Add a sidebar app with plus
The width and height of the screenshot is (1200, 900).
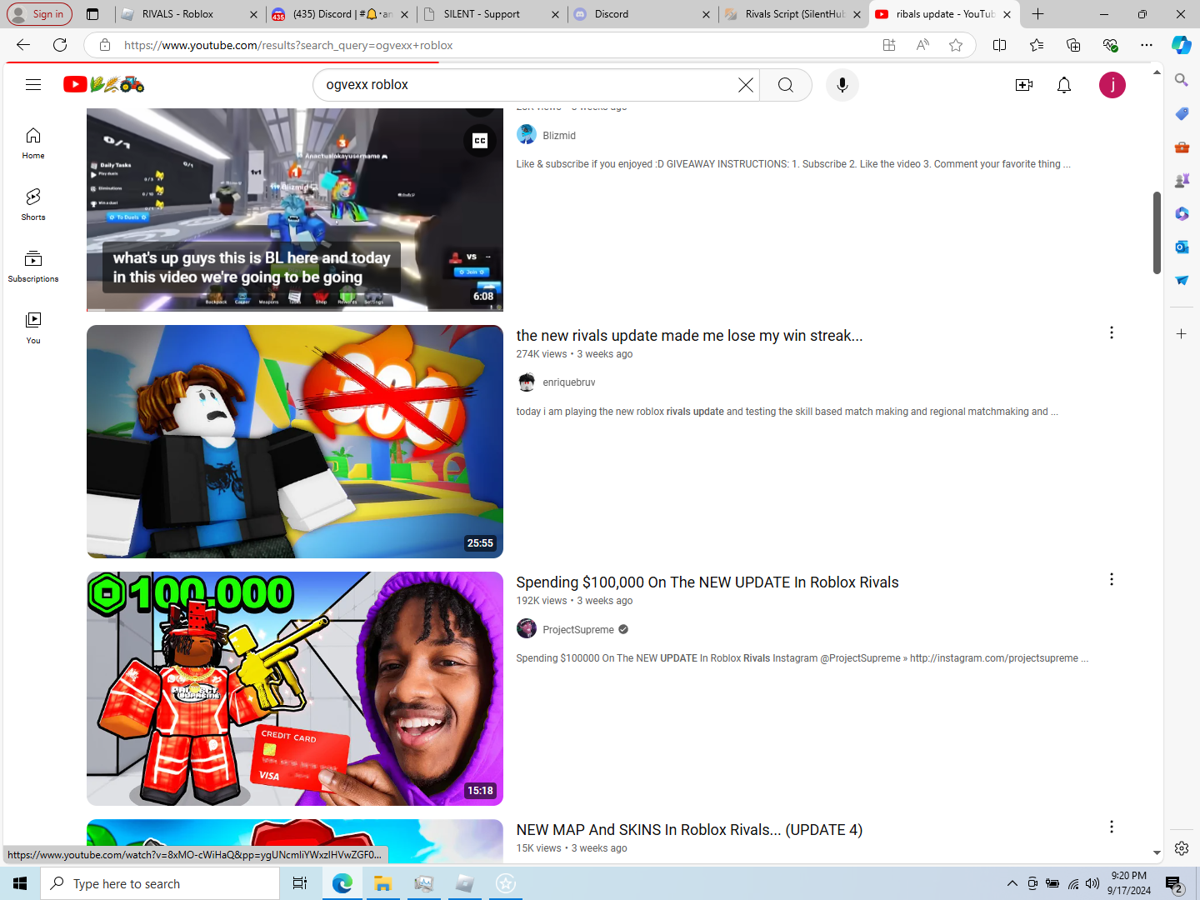tap(1182, 334)
